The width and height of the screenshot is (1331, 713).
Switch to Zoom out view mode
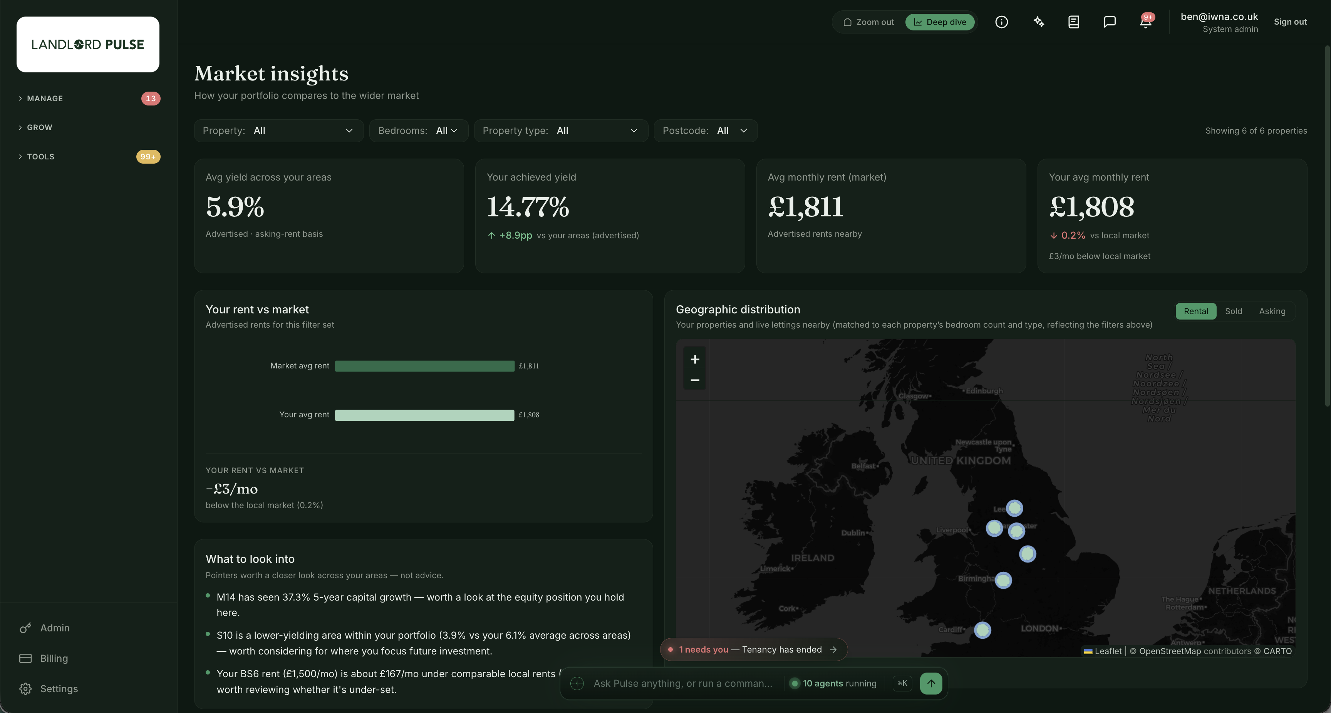pos(868,22)
